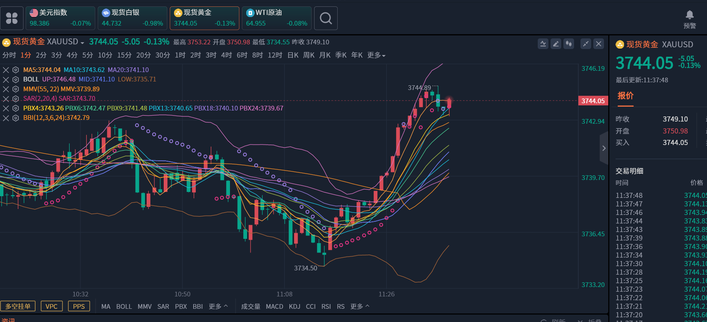This screenshot has height=322, width=707.
Task: Expand the 更多 timeframe dropdown
Action: click(376, 55)
